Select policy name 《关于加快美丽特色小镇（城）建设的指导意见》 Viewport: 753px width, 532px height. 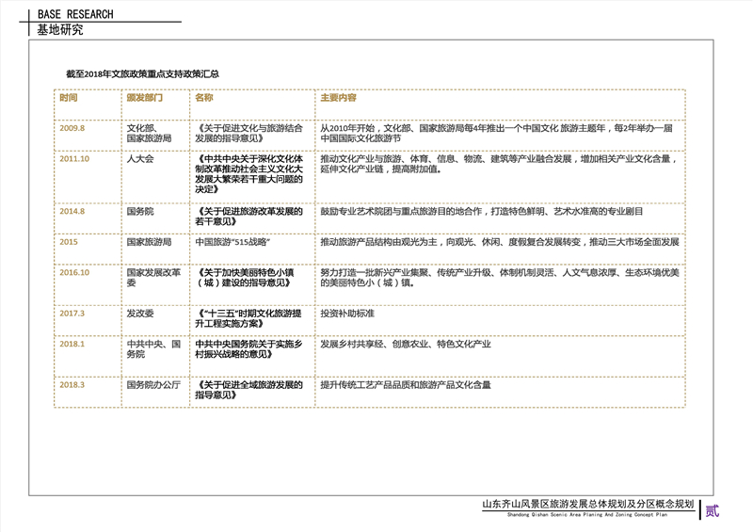pyautogui.click(x=245, y=278)
